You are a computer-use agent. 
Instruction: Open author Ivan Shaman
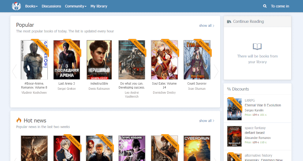[x=197, y=89]
